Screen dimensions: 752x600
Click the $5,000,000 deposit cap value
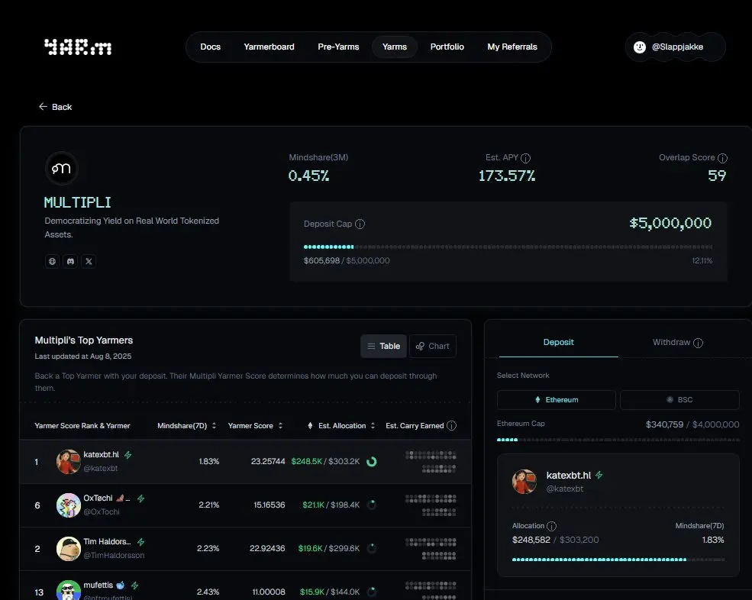pyautogui.click(x=670, y=223)
